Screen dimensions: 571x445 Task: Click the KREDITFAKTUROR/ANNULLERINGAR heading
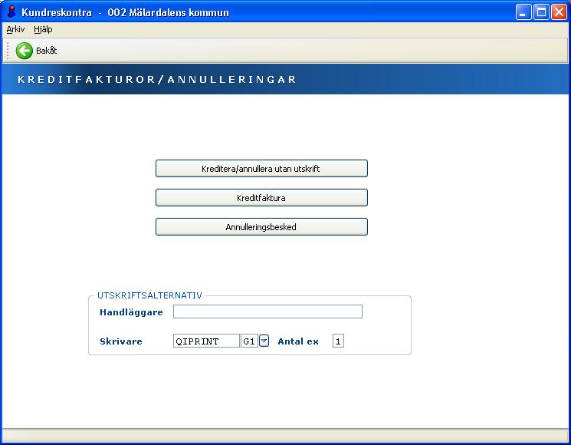coord(157,80)
